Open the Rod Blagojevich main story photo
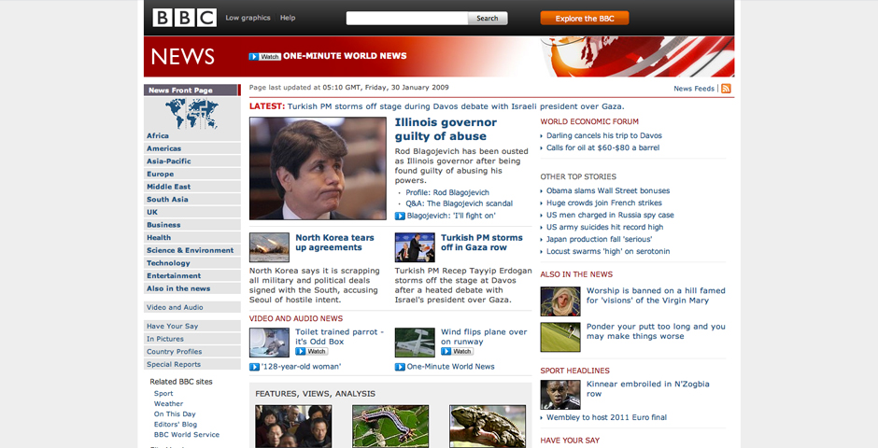 [x=319, y=168]
